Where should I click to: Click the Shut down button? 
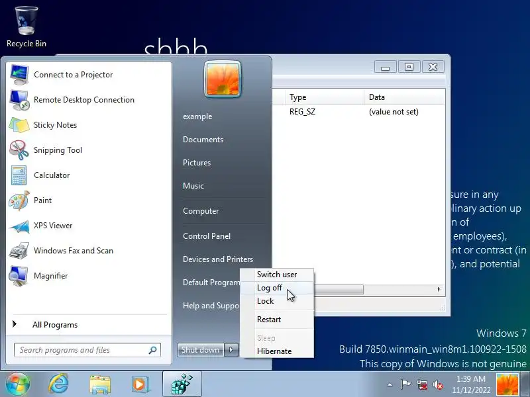pos(201,350)
